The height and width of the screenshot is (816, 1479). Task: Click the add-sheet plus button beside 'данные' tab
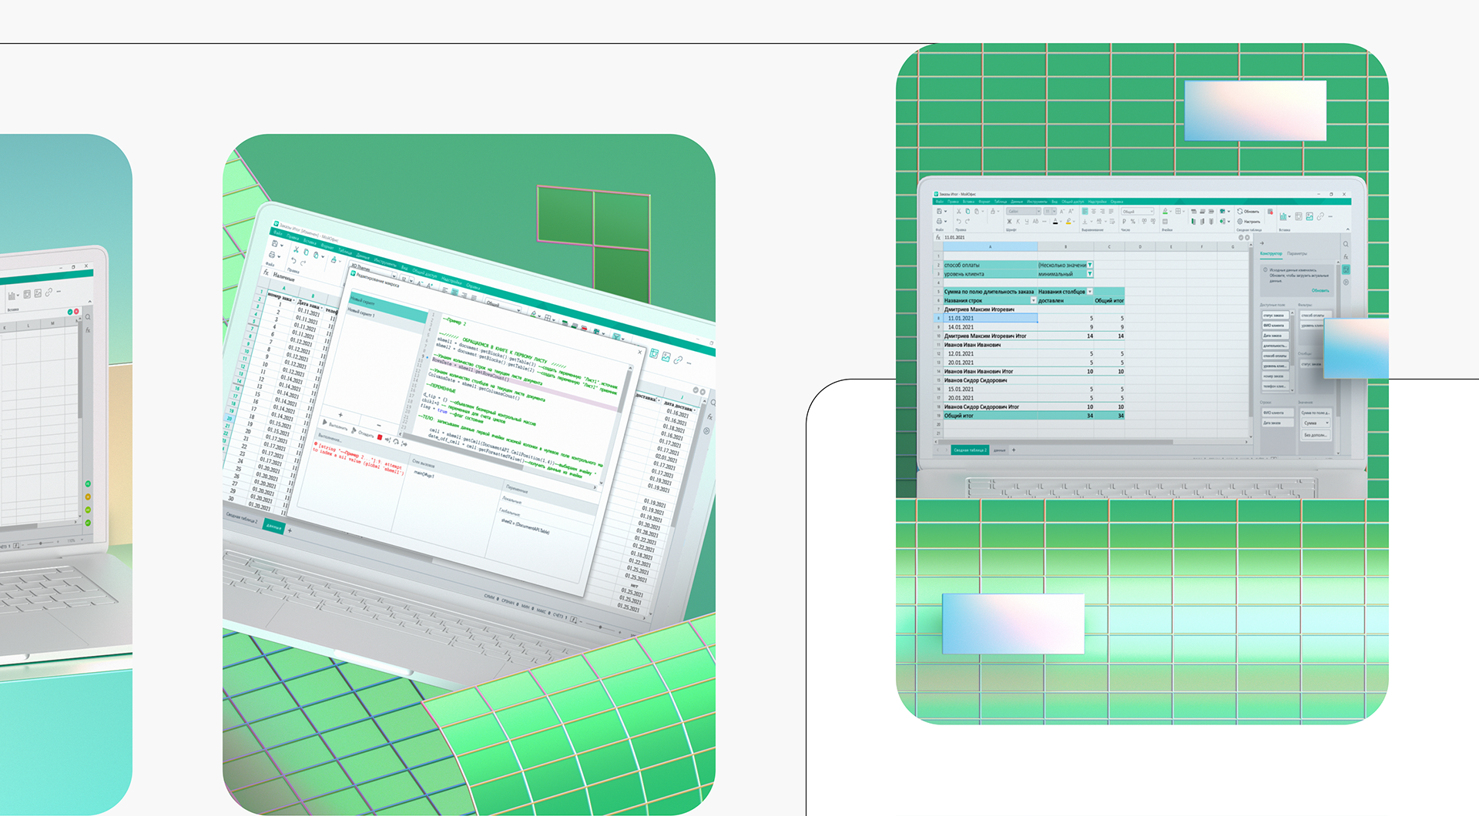pos(1014,450)
